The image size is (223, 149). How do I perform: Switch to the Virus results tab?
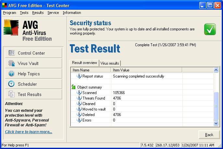coord(110,63)
